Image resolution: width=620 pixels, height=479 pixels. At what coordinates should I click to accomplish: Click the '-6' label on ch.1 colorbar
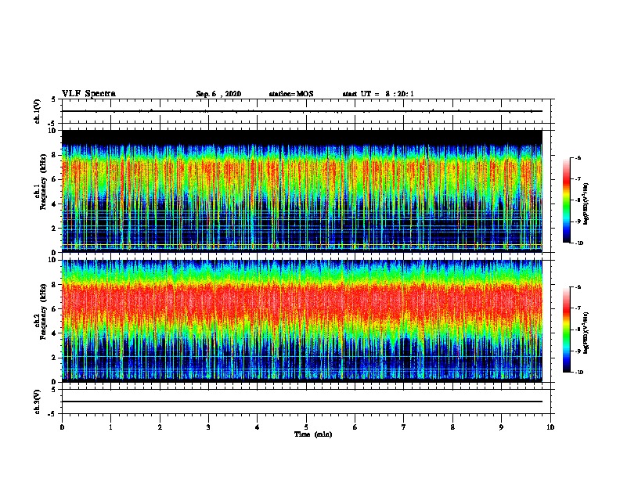pos(578,157)
